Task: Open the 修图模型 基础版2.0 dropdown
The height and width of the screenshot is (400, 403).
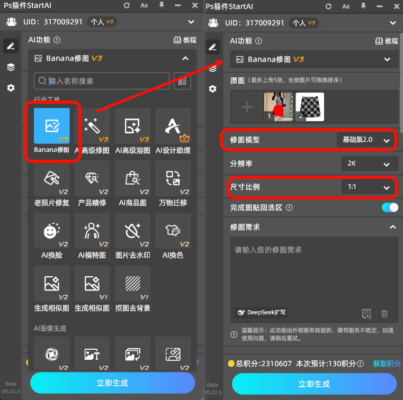Action: point(366,140)
